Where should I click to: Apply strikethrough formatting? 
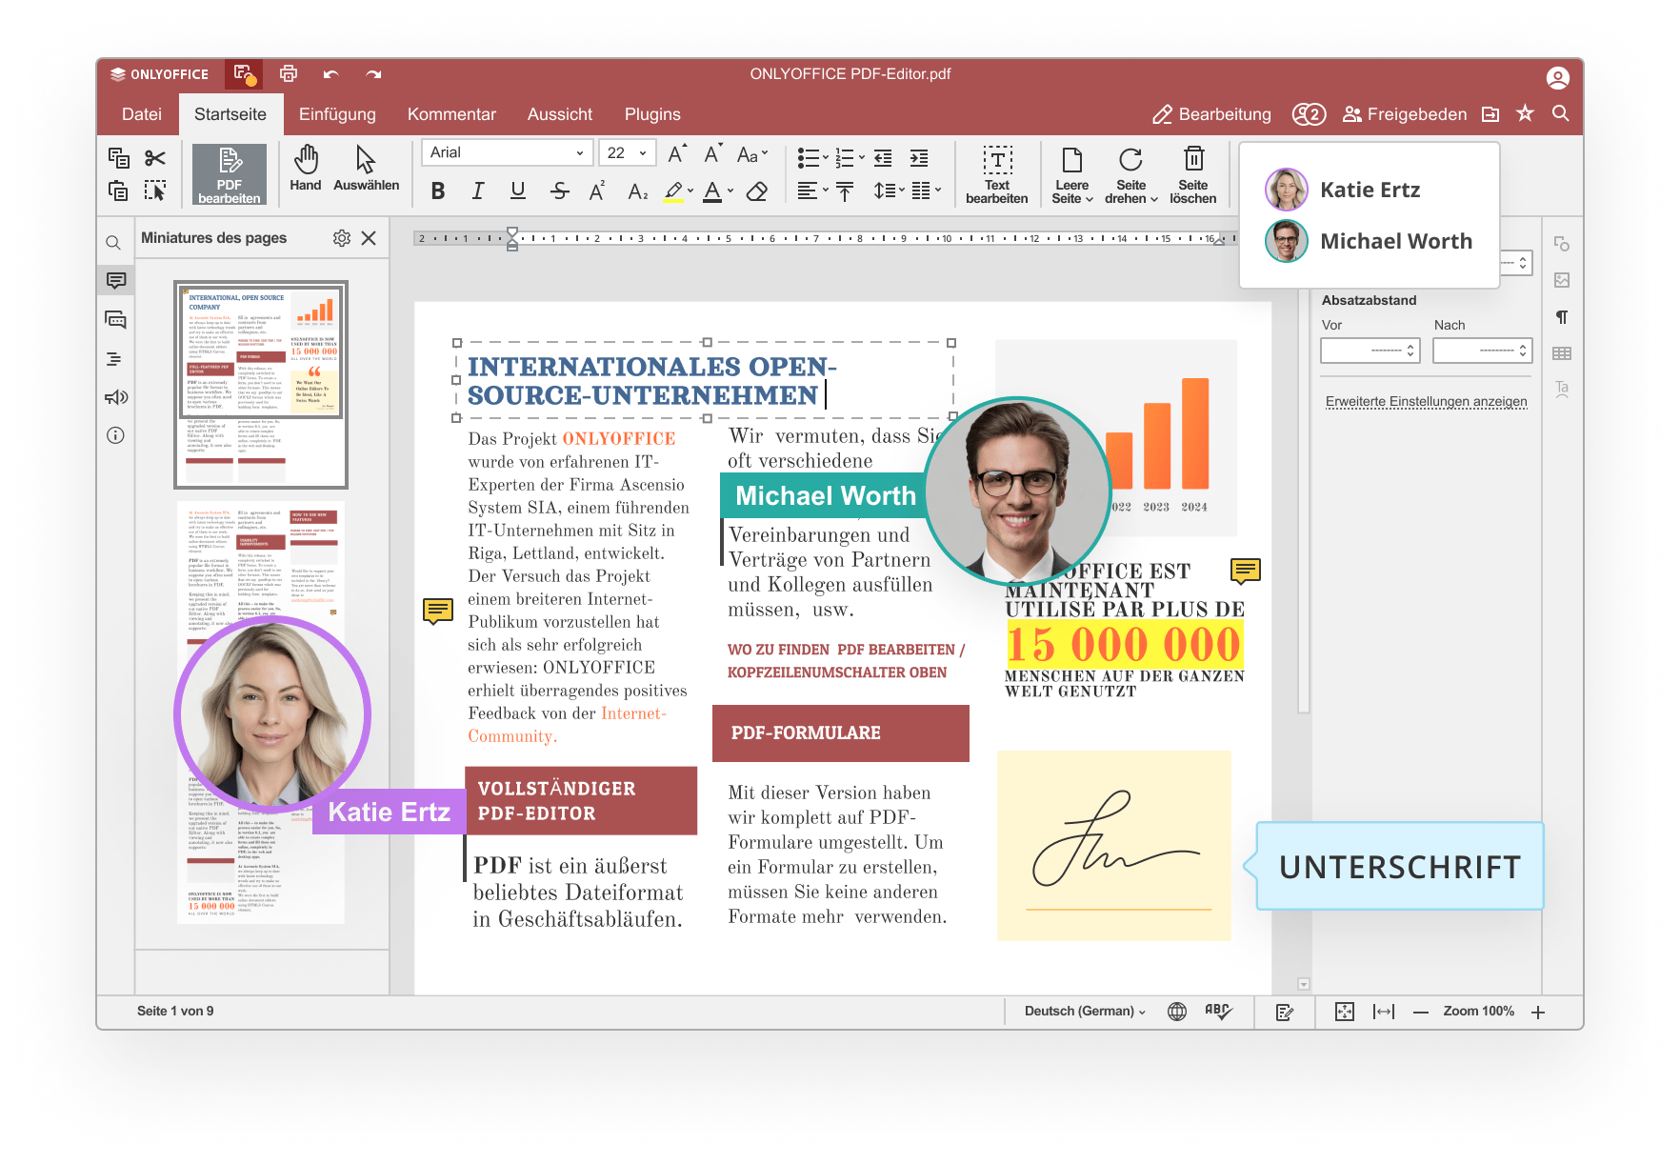[560, 191]
